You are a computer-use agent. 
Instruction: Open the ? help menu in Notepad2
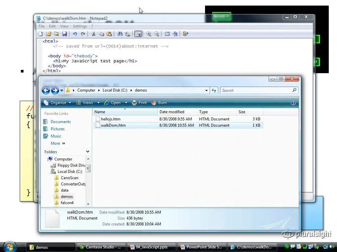point(92,26)
